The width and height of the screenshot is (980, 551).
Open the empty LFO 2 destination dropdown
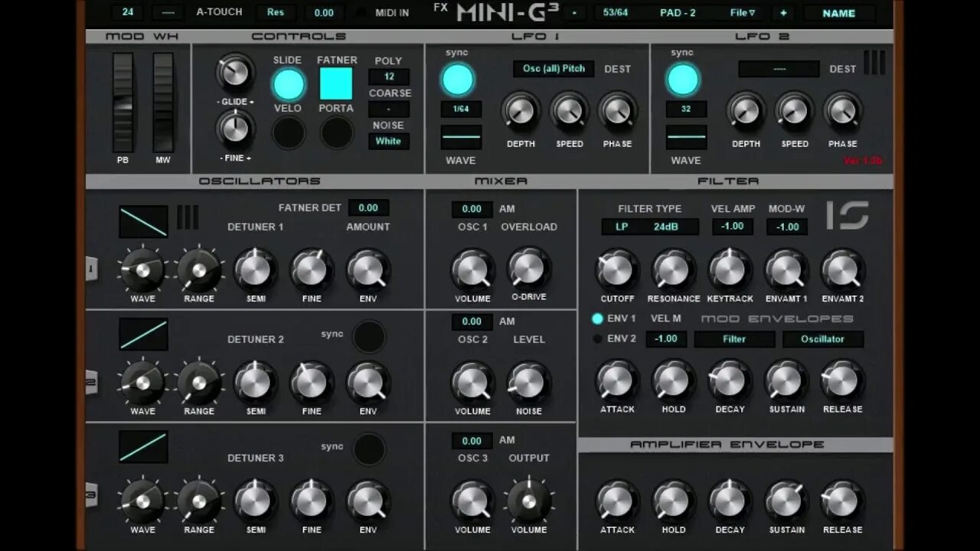(x=779, y=69)
